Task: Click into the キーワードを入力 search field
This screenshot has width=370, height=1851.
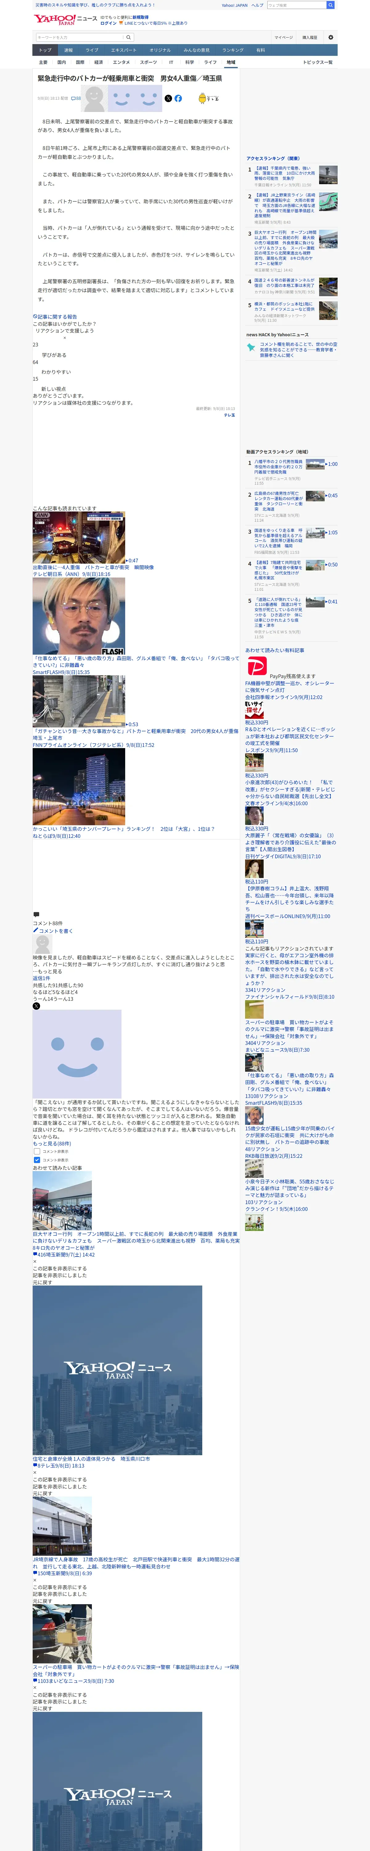Action: click(x=80, y=37)
